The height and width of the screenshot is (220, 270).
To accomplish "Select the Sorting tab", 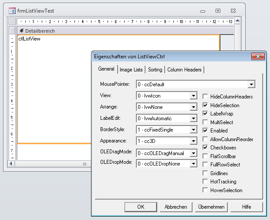I will coord(155,70).
